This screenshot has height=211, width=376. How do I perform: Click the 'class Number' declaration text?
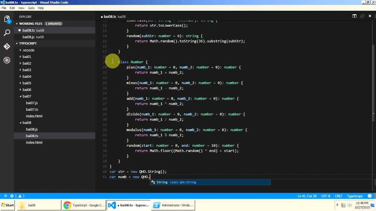pos(133,62)
